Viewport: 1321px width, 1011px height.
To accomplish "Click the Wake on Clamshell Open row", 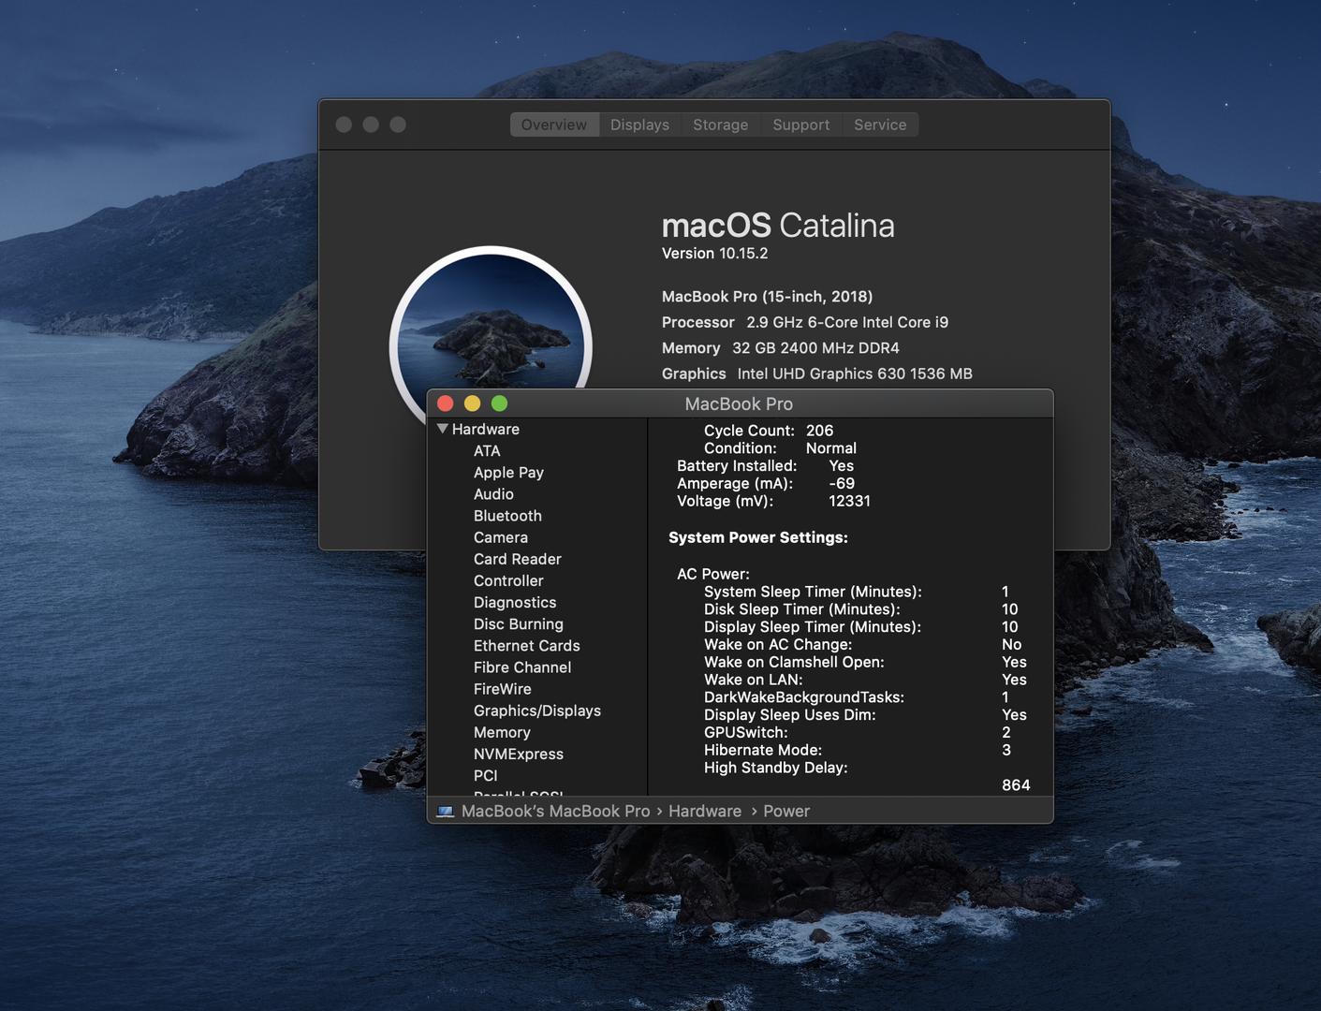I will click(x=866, y=663).
